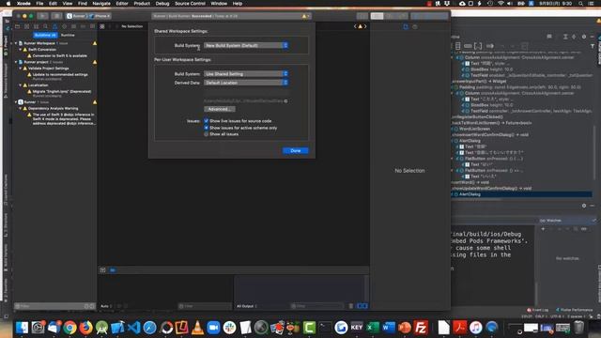Collapse the Runner Workspace group
Viewport: 601px width, 338px height.
pyautogui.click(x=16, y=43)
